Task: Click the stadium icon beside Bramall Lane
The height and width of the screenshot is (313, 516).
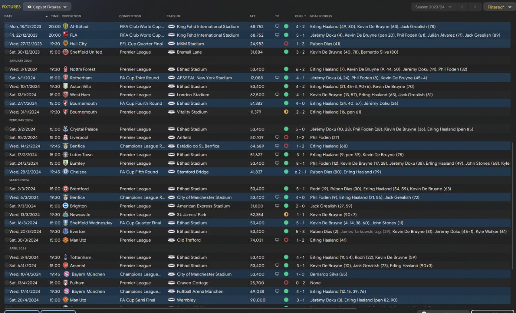Action: tap(171, 52)
